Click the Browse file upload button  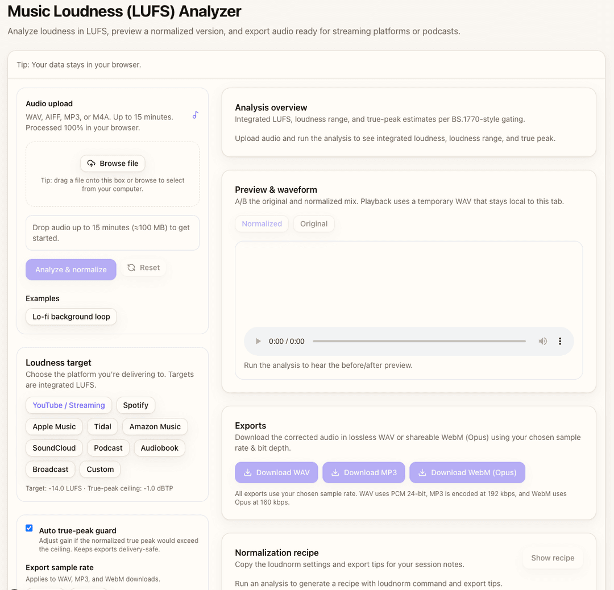(113, 163)
